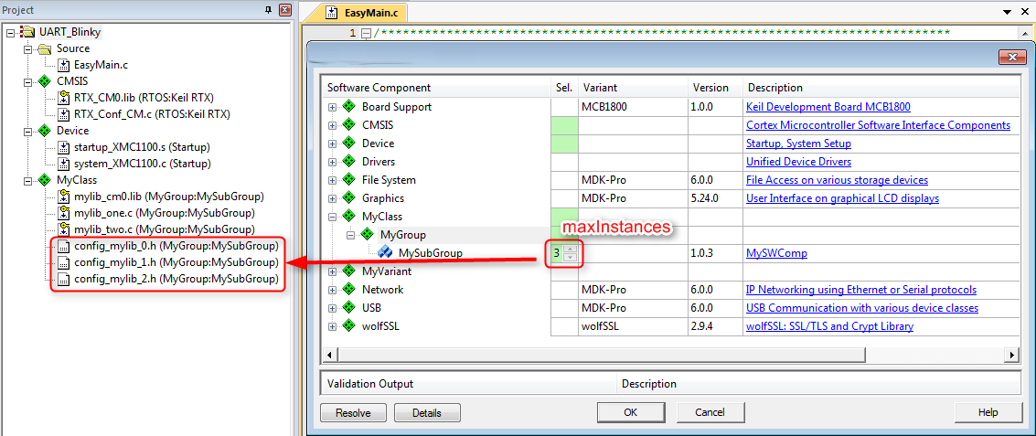Click the green CMSIS component icon in Project tree
This screenshot has height=436, width=1036.
[x=45, y=81]
